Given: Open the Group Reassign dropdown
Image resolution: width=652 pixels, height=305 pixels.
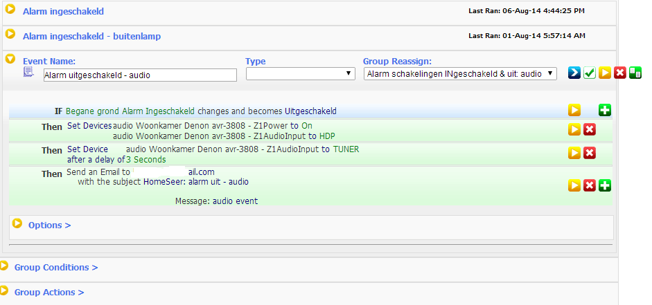Looking at the screenshot, I should coord(460,74).
